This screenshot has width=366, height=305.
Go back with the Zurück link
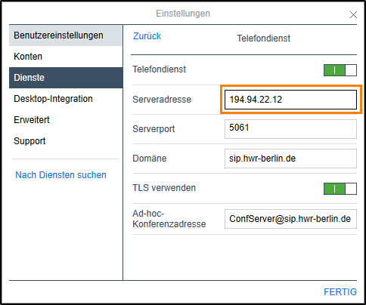(x=147, y=36)
